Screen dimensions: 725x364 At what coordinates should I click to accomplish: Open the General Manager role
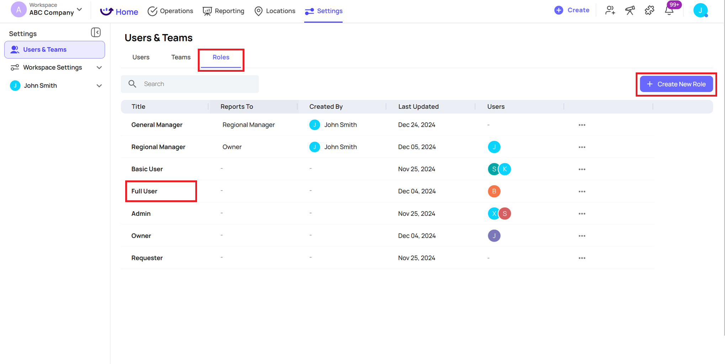157,125
